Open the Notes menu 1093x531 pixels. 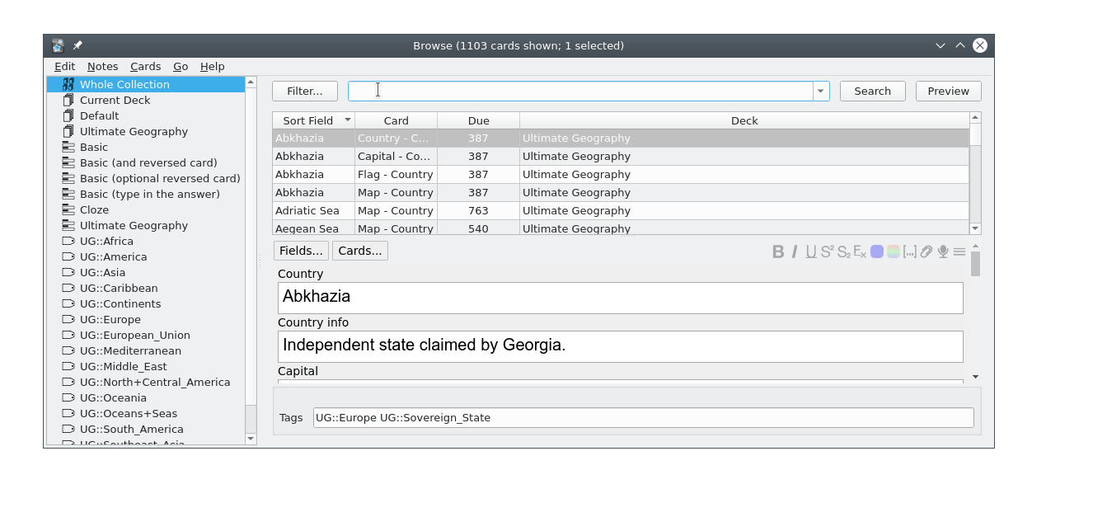pyautogui.click(x=102, y=66)
